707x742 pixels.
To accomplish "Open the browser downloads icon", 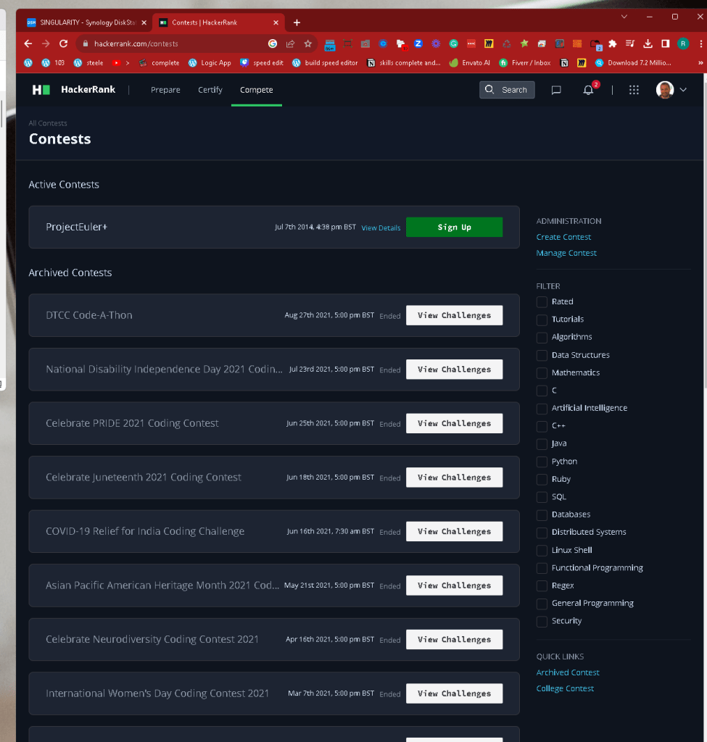I will click(648, 43).
